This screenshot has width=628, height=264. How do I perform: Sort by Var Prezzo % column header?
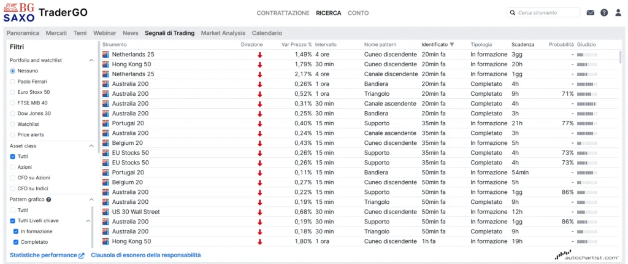click(x=297, y=45)
